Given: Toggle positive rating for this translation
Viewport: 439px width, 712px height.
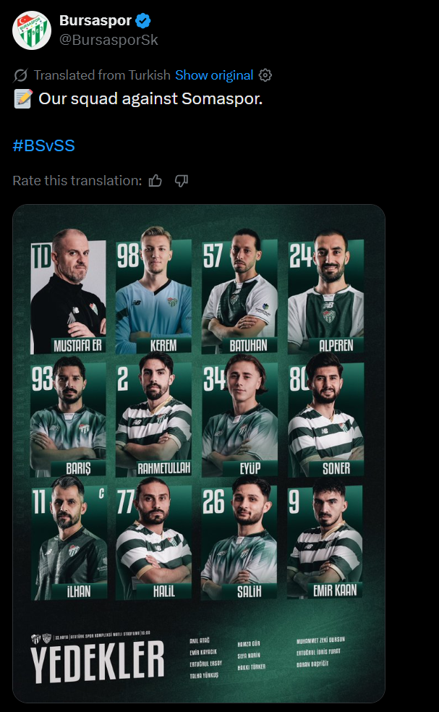Looking at the screenshot, I should (x=155, y=181).
